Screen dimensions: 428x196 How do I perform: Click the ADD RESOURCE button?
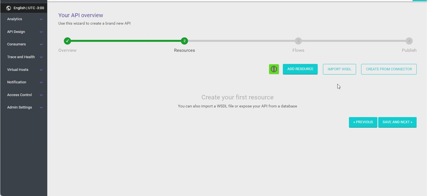click(300, 69)
